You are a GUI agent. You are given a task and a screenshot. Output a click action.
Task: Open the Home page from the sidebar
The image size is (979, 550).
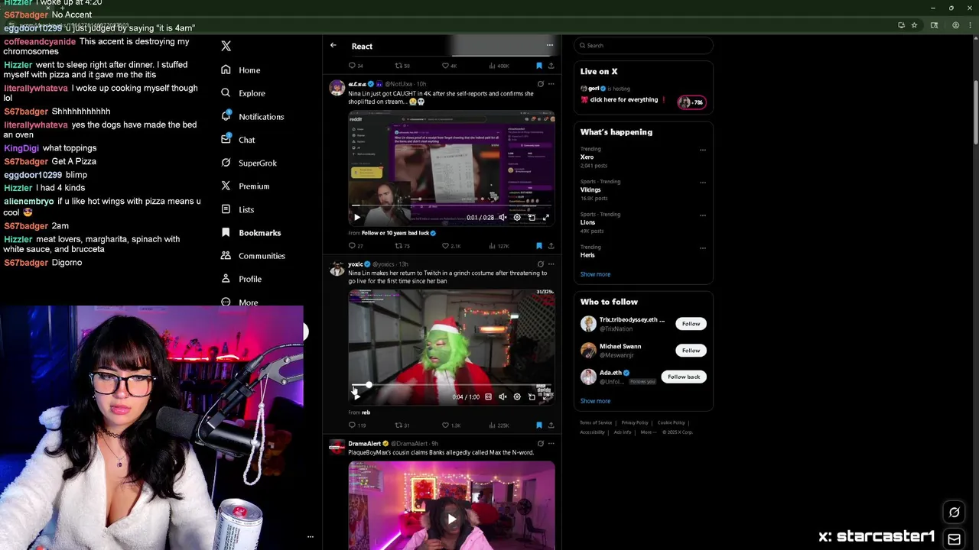pos(241,70)
